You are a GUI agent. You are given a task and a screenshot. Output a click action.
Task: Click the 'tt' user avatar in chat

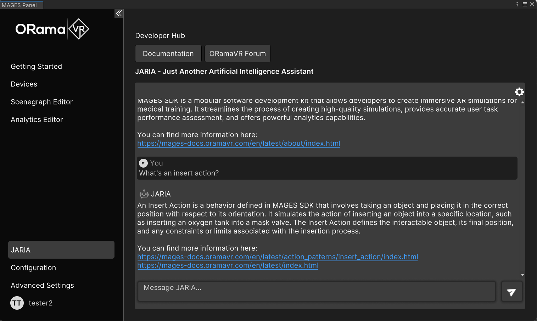click(x=143, y=163)
